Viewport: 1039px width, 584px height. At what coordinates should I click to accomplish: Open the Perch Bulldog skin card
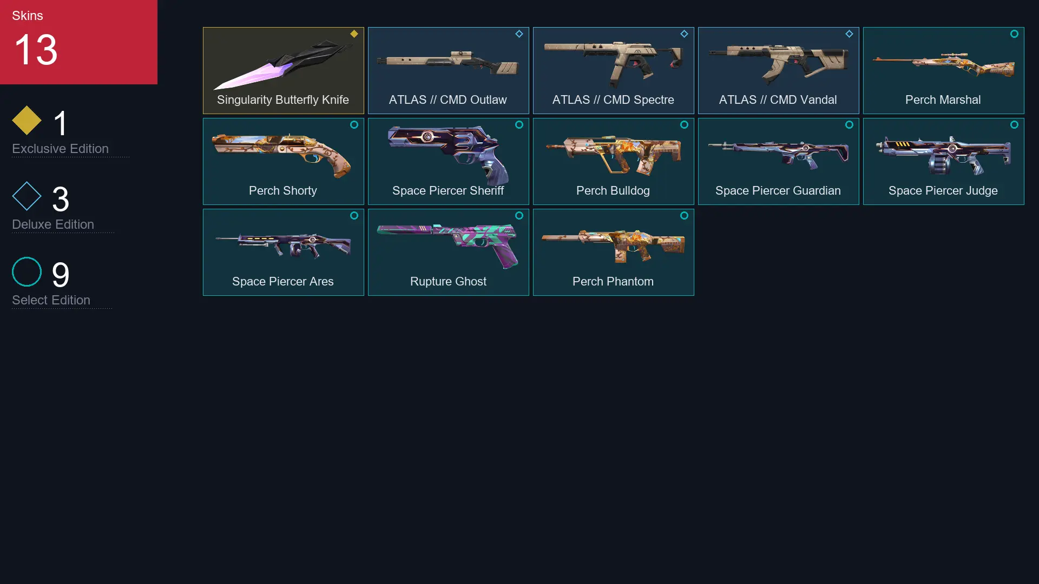(614, 161)
